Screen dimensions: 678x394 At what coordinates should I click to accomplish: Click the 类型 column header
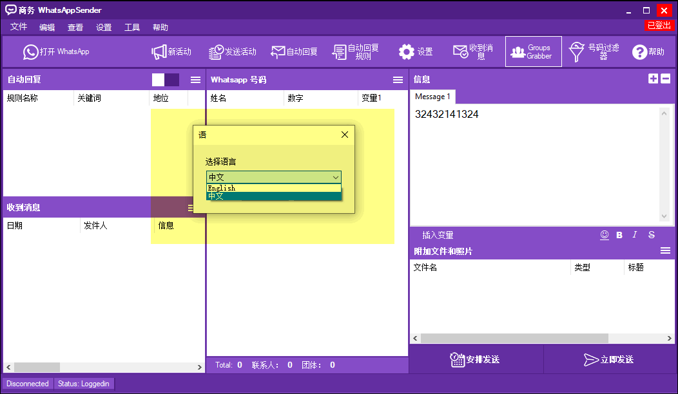tap(597, 267)
